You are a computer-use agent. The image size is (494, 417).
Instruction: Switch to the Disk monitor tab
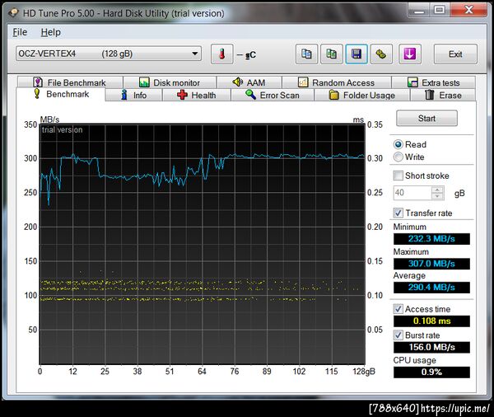(169, 82)
